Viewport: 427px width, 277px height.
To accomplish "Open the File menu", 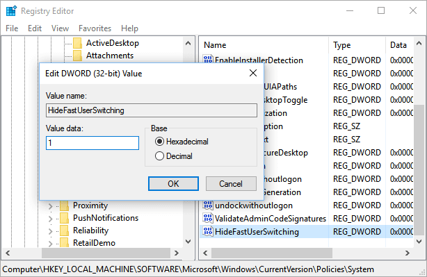I will pyautogui.click(x=12, y=28).
